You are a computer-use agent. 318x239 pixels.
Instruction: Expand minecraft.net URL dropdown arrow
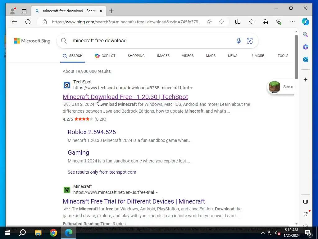pyautogui.click(x=157, y=192)
